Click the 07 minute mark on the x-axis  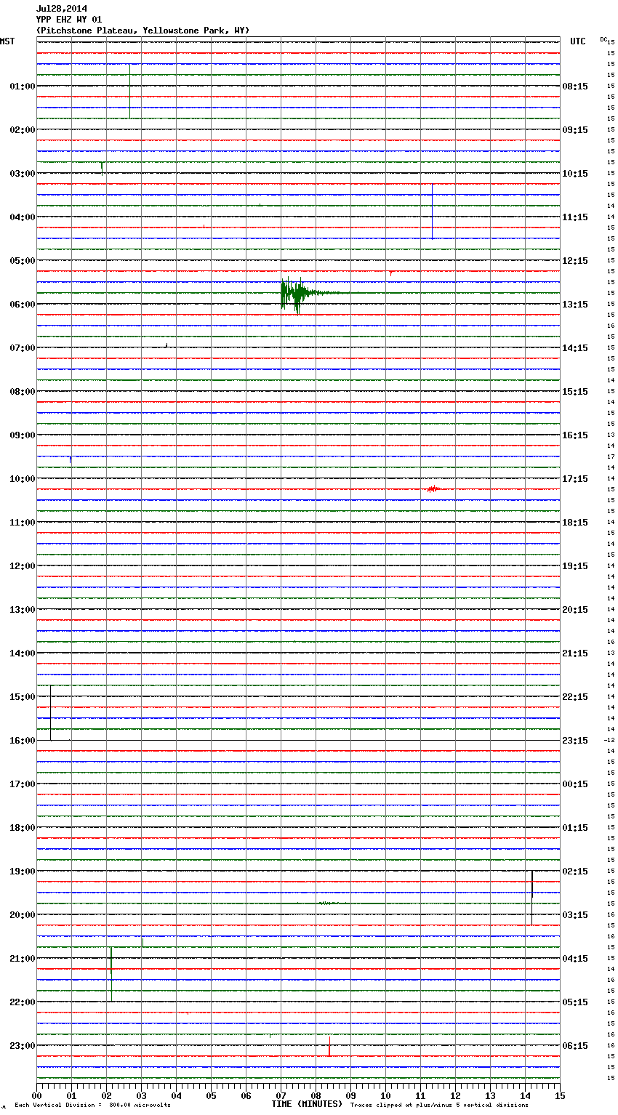281,1096
